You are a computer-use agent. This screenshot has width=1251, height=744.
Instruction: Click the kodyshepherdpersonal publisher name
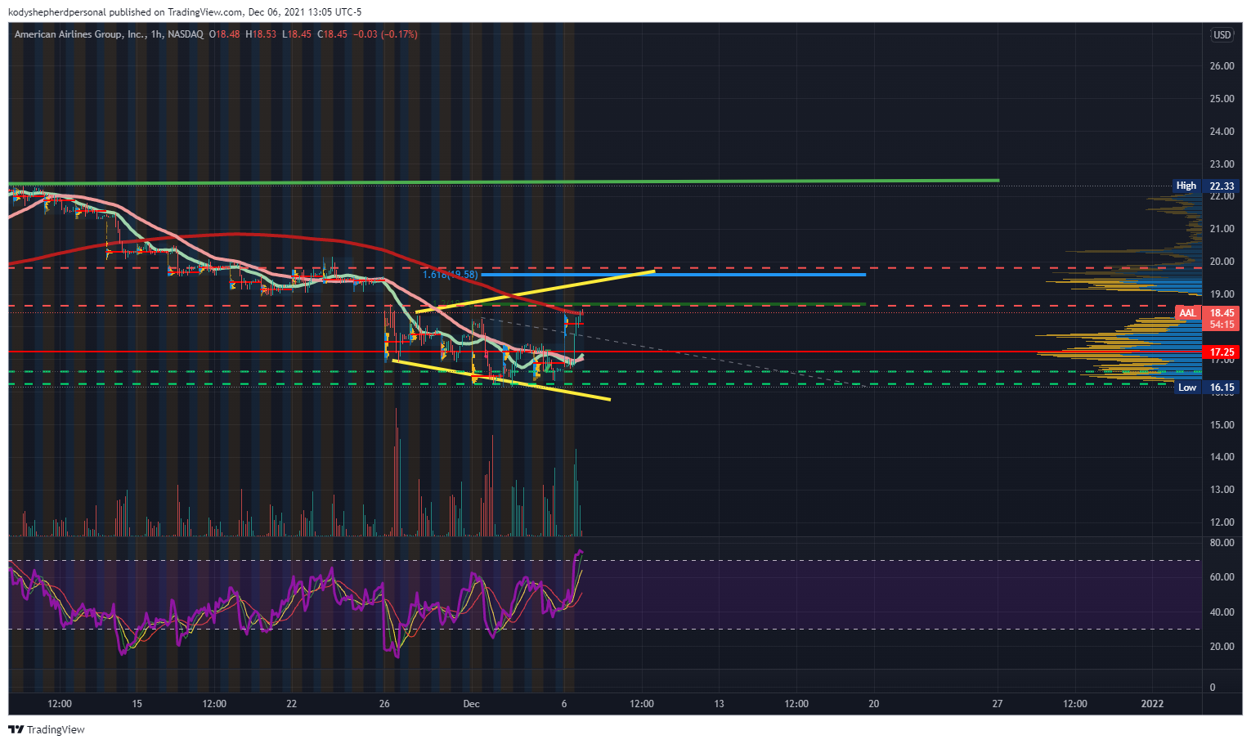pyautogui.click(x=56, y=12)
